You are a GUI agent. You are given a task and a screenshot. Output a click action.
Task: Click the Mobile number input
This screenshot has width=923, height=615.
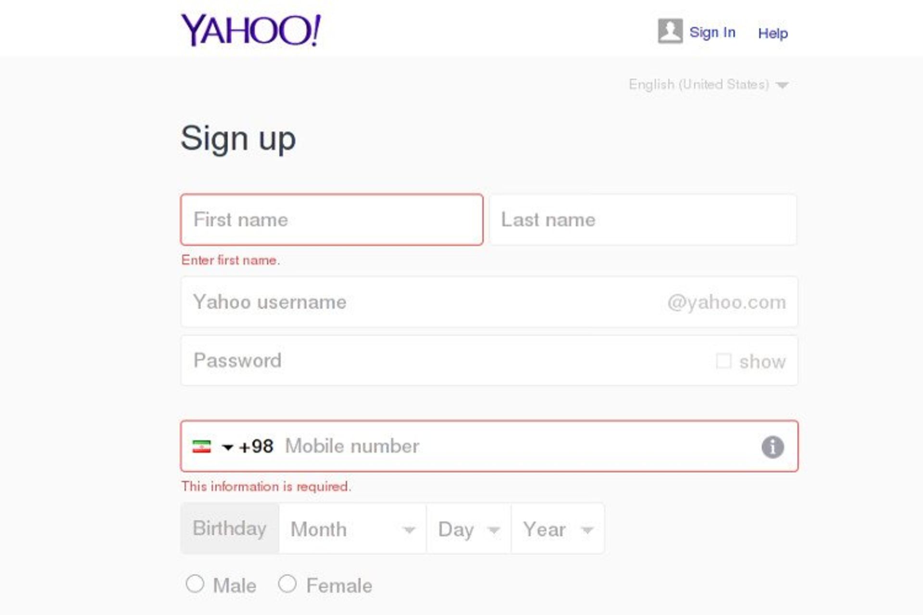pyautogui.click(x=514, y=446)
